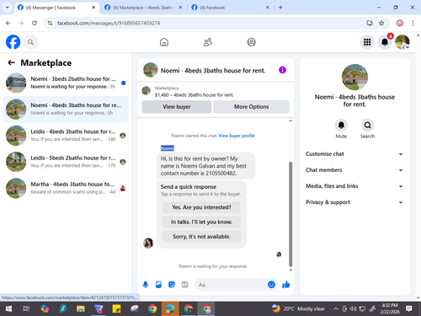This screenshot has height=316, width=421.
Task: Bookmark this page star icon
Action: [x=381, y=23]
